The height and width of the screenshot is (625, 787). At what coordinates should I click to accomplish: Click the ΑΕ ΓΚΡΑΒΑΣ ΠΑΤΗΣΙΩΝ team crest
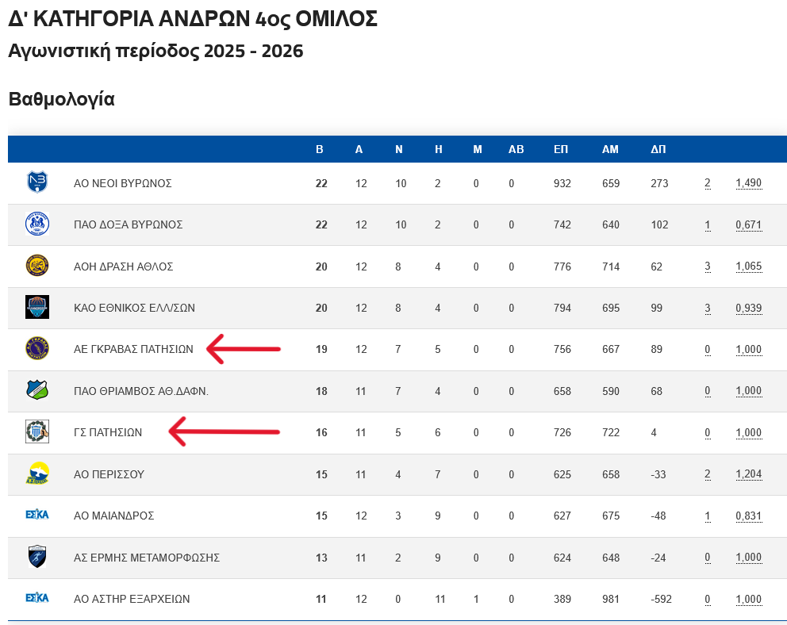pos(37,349)
